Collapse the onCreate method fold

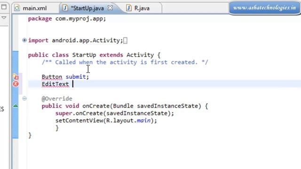[24, 99]
